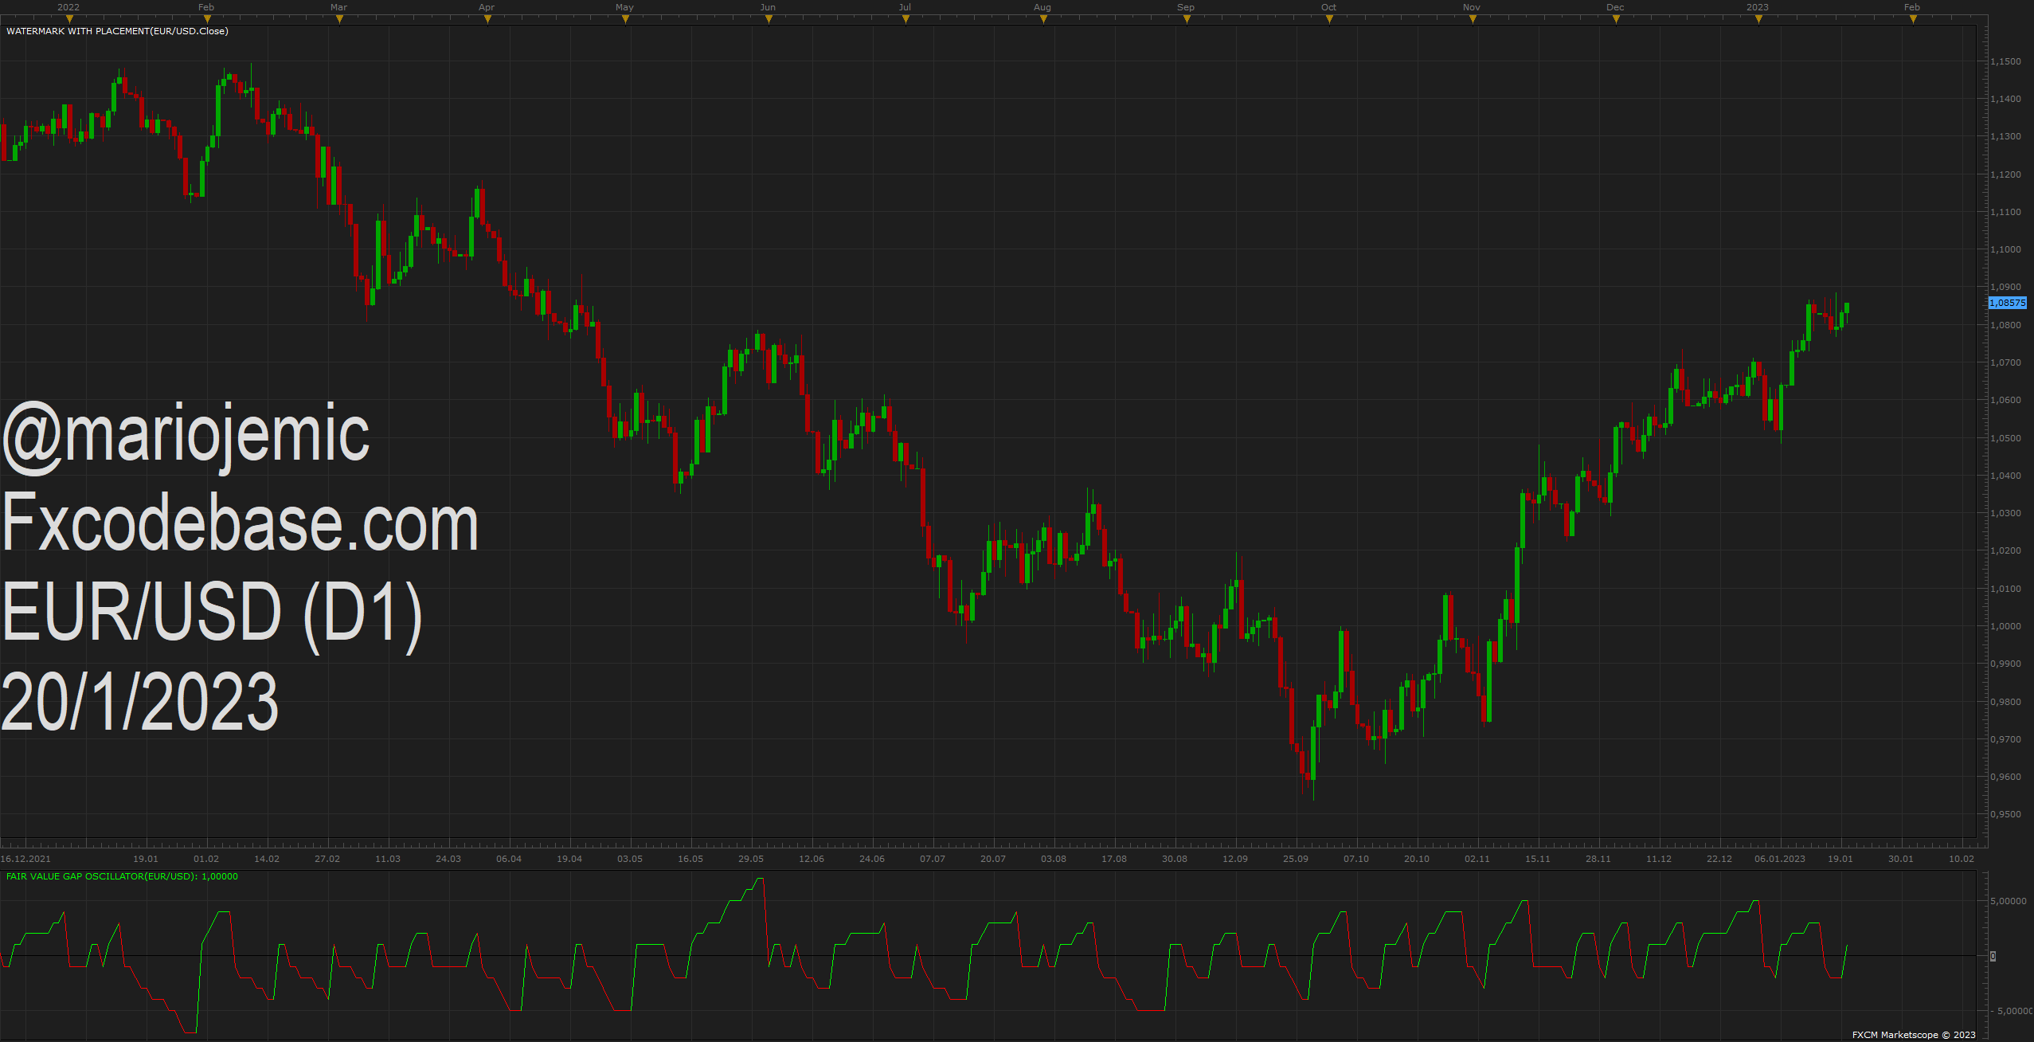Click the 1,1200 price axis label
This screenshot has height=1042, width=2034.
click(x=2005, y=174)
